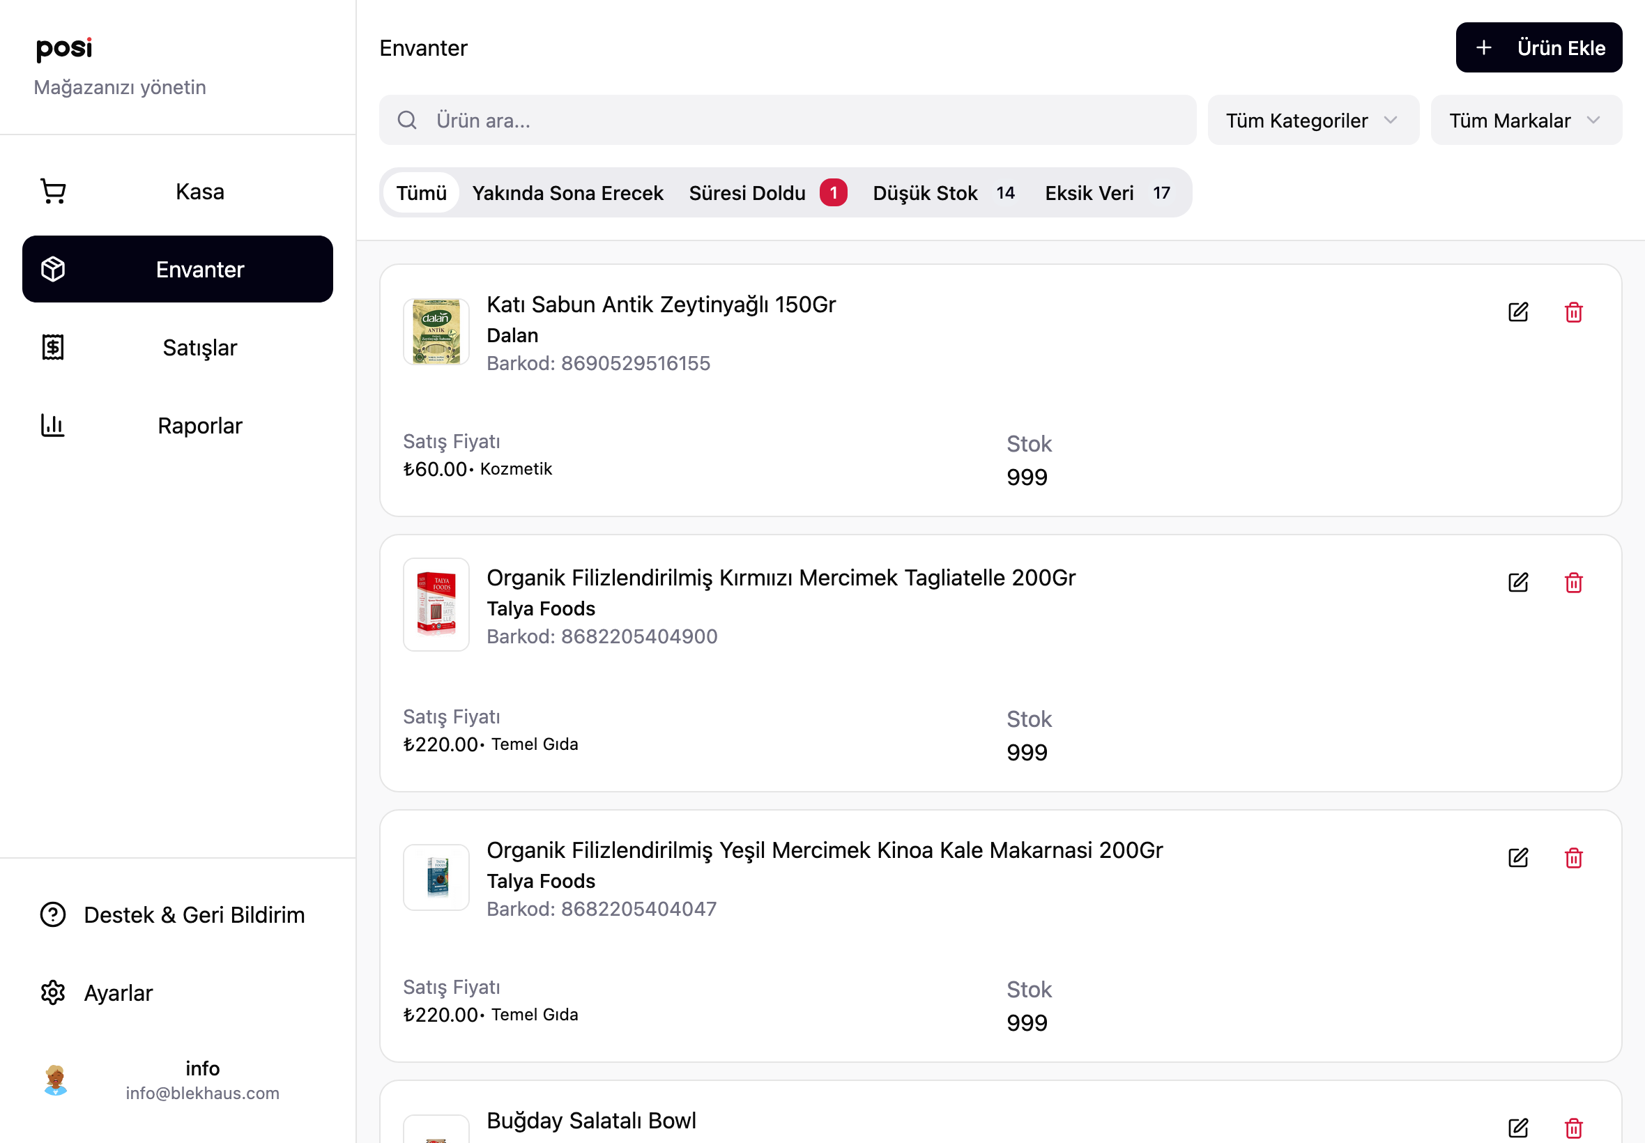Switch to Süresi Doldu tab
Screen dimensions: 1645x1143
click(767, 192)
